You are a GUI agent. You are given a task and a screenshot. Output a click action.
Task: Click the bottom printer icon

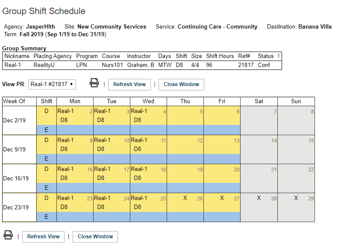(x=8, y=235)
